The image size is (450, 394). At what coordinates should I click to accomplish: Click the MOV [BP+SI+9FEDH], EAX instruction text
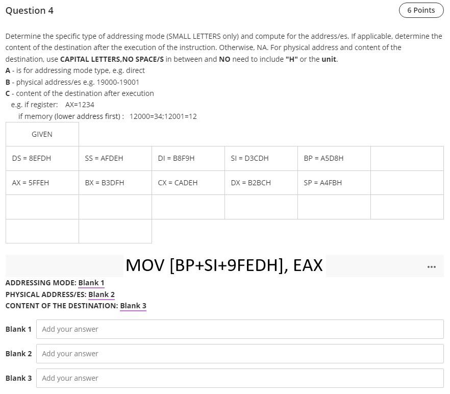pyautogui.click(x=224, y=265)
